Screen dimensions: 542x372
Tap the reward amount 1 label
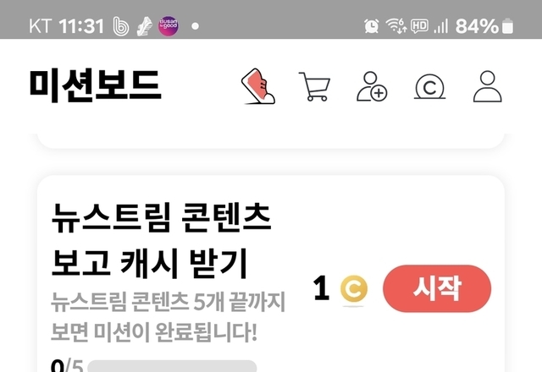click(321, 287)
